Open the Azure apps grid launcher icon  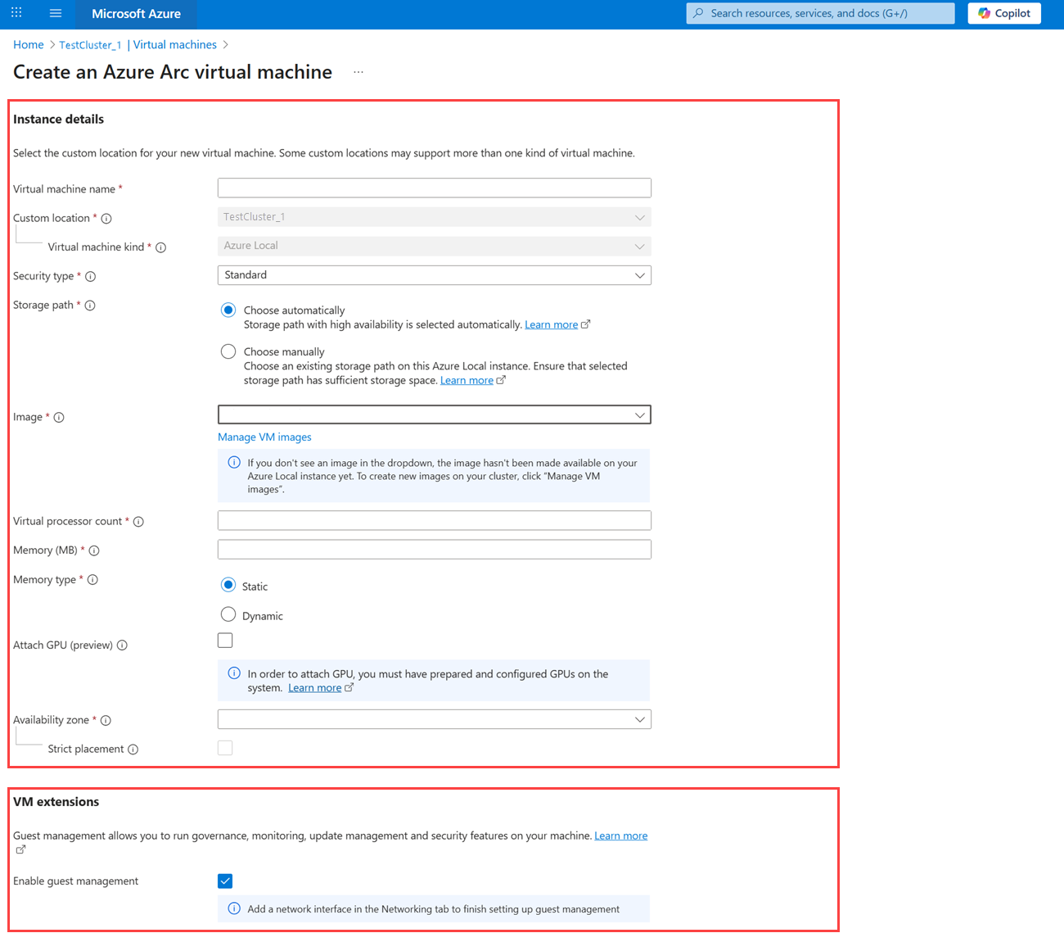[x=16, y=13]
